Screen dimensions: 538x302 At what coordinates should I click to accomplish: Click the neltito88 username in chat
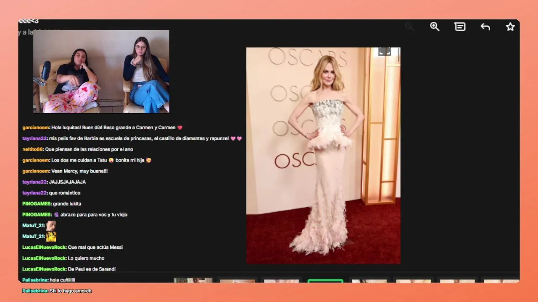(33, 149)
